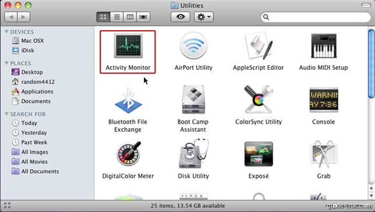Click the toolbar hide pill button
The height and width of the screenshot is (212, 375).
366,5
